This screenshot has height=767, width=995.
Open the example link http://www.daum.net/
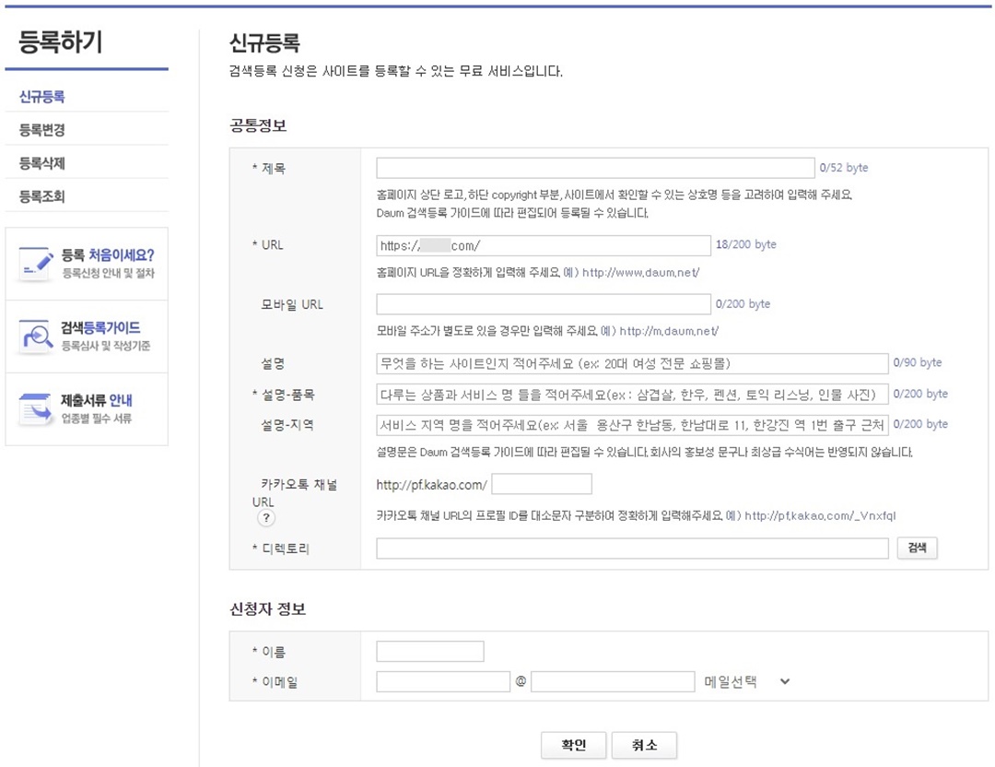(641, 274)
